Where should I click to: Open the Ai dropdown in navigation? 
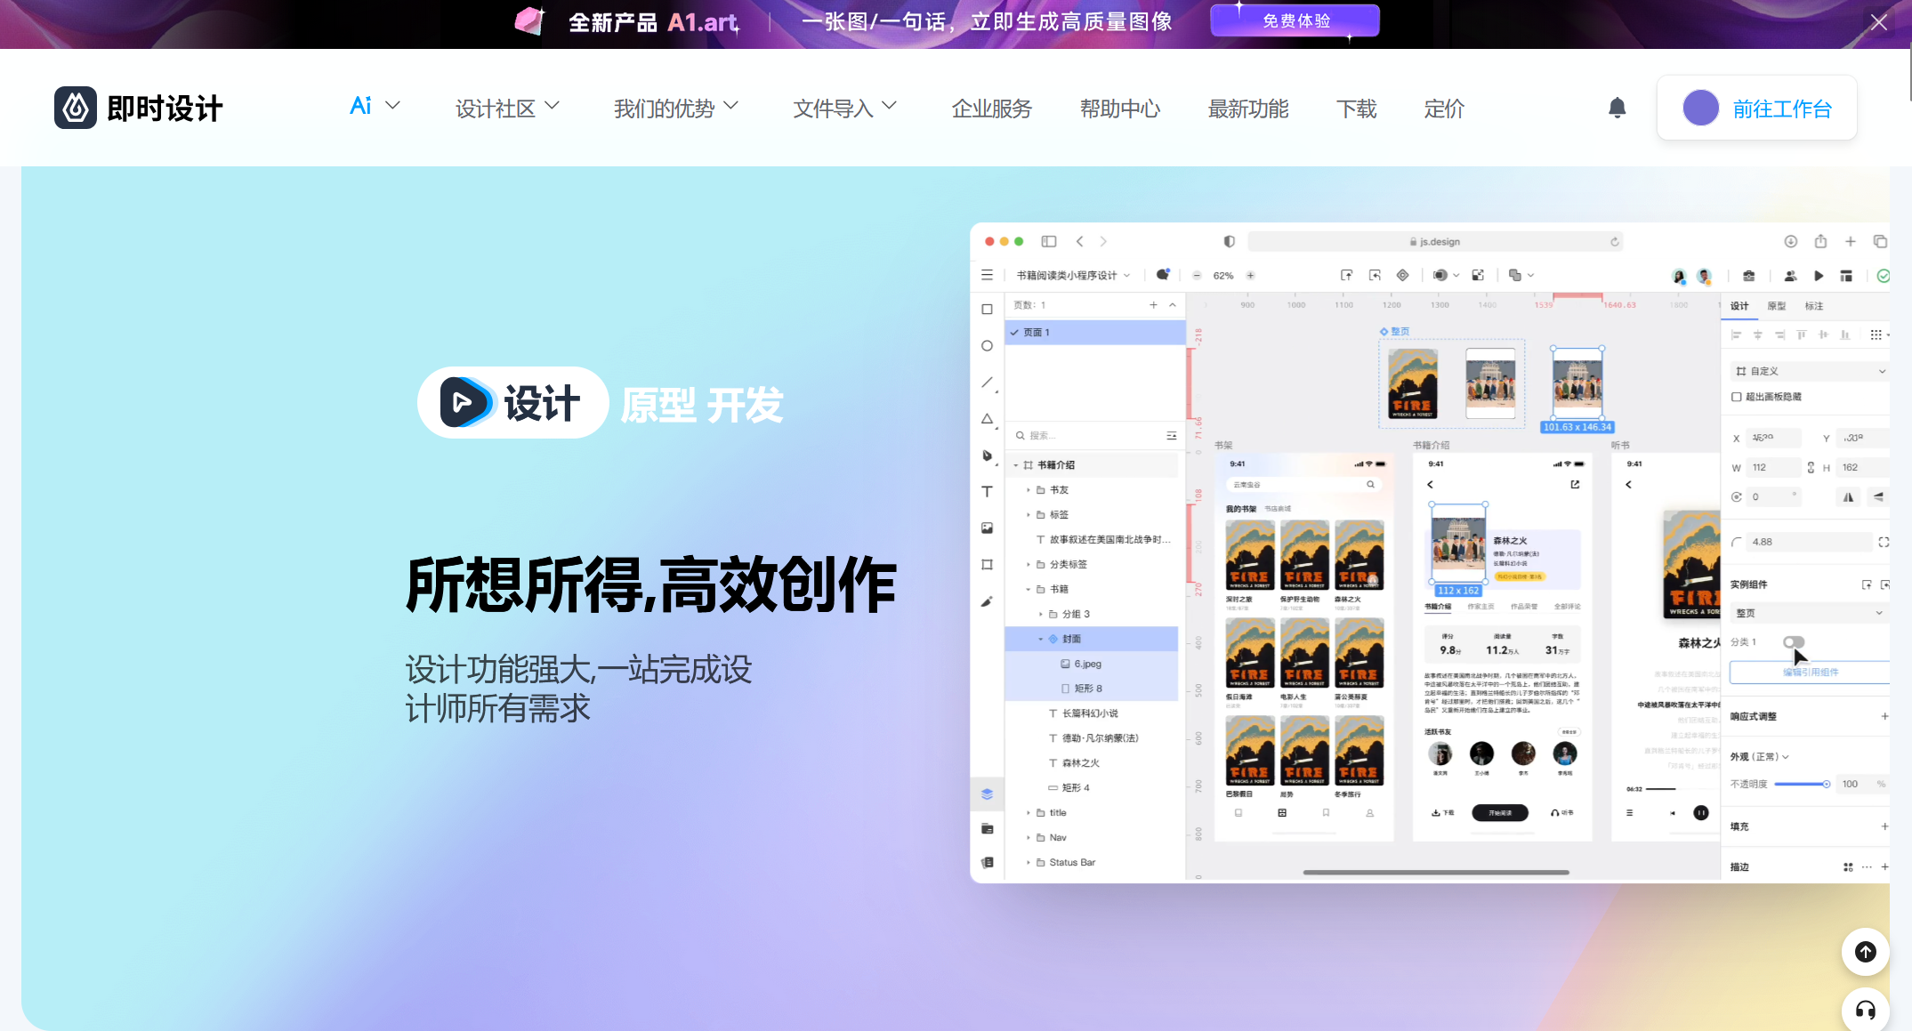(375, 106)
